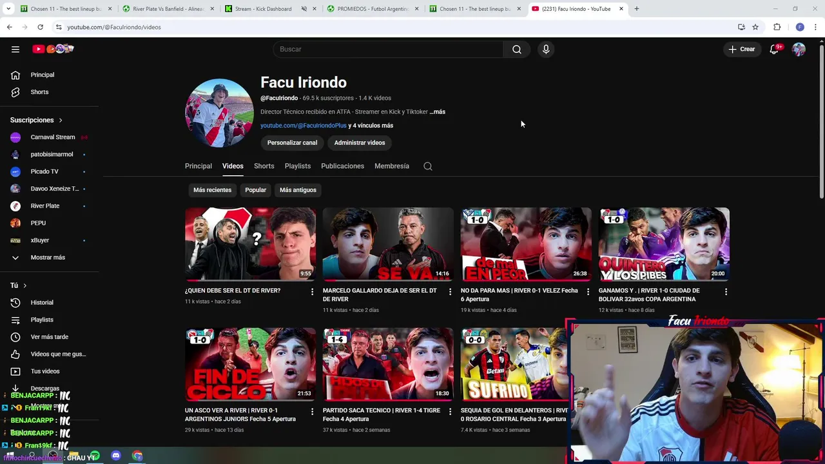825x464 pixels.
Task: Open the notifications bell
Action: click(x=774, y=49)
